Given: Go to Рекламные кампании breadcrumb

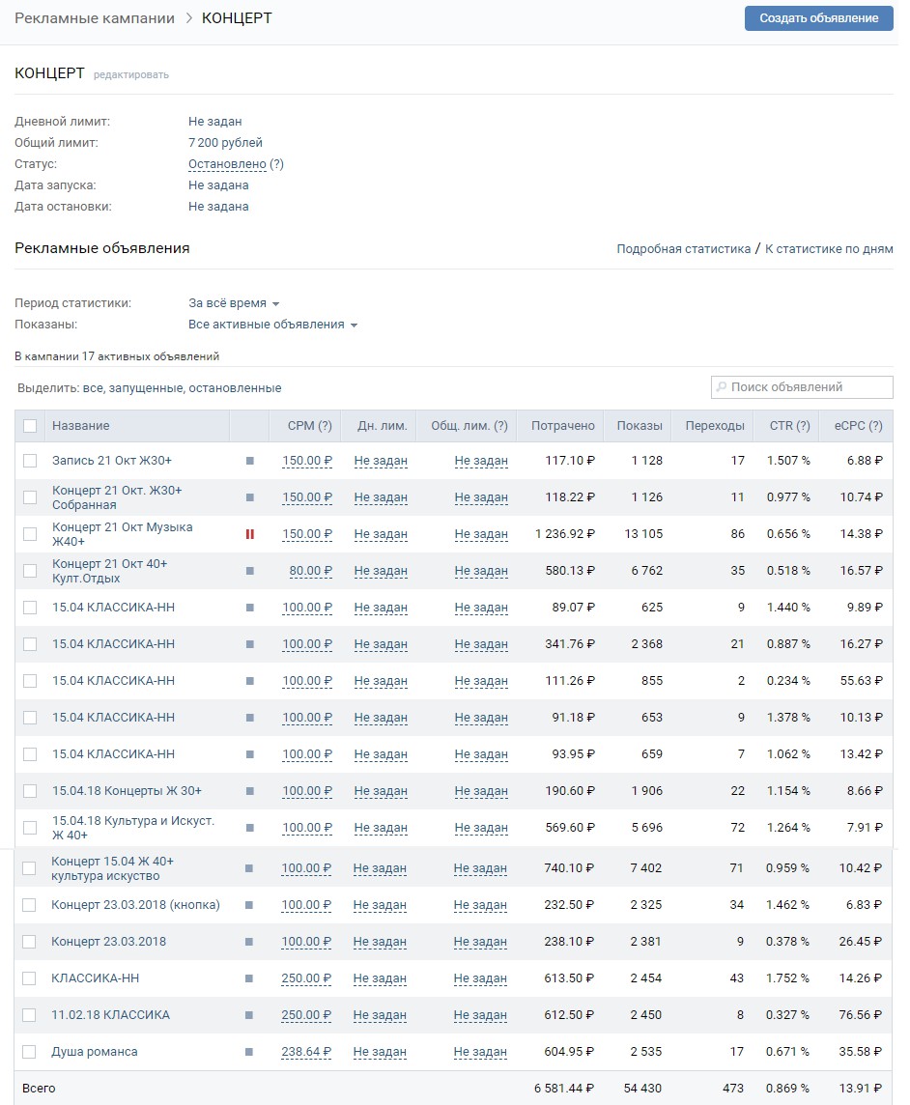Looking at the screenshot, I should [95, 18].
